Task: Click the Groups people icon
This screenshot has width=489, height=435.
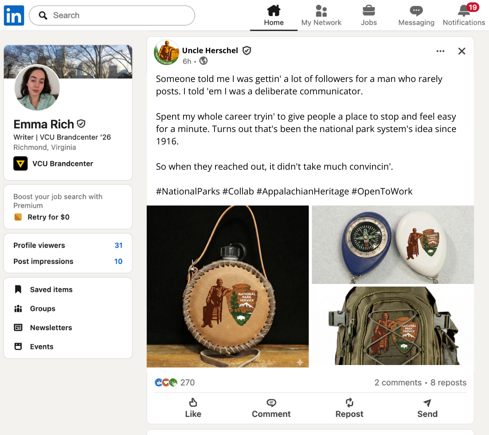Action: click(18, 308)
